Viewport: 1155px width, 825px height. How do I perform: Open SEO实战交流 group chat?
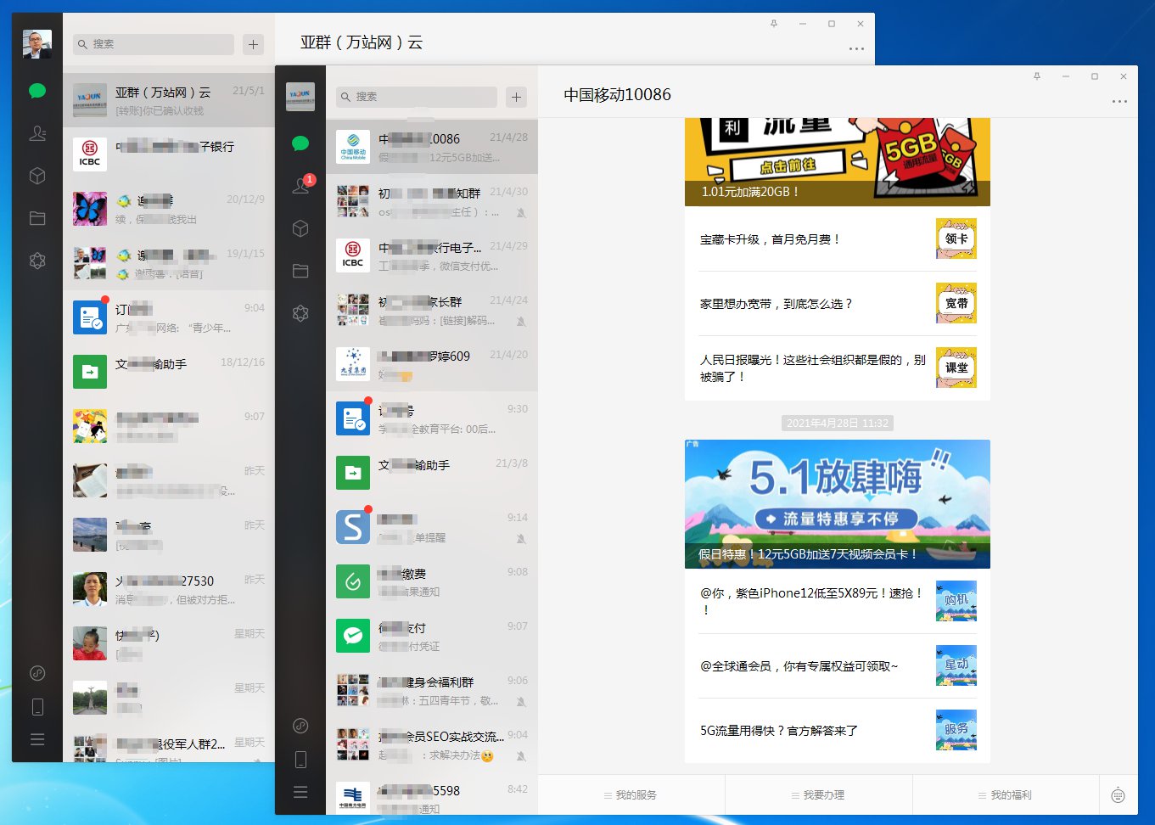pos(432,745)
